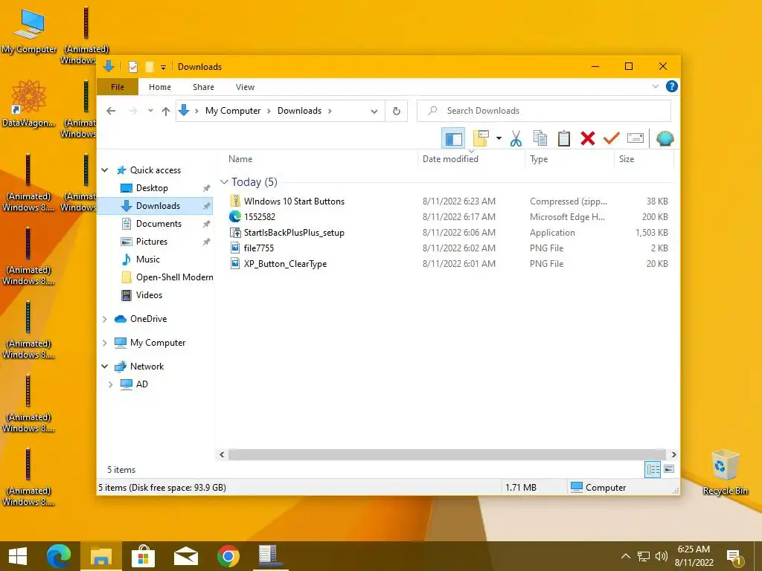Click the folder view settings icon
The width and height of the screenshot is (762, 571).
point(481,139)
